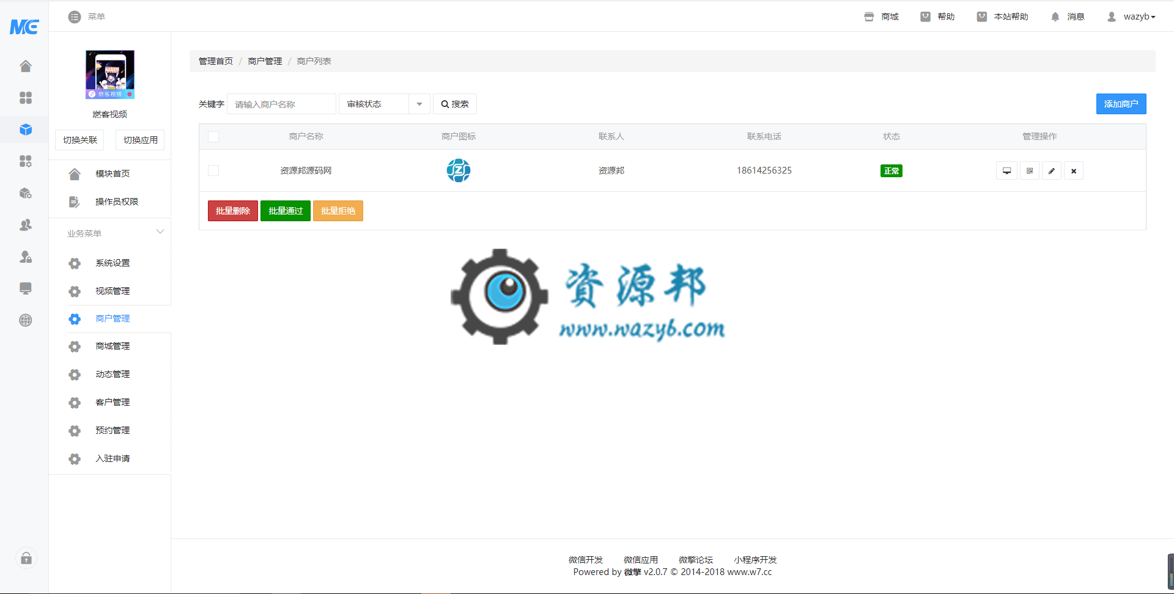Click the 燃客视频 app thumbnail

point(110,75)
